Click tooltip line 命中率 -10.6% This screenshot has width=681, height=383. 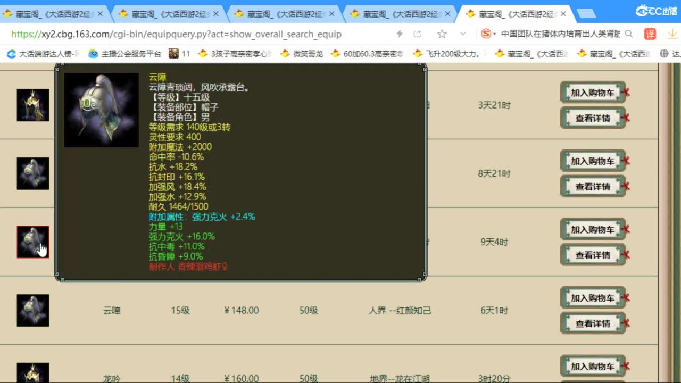tap(176, 157)
